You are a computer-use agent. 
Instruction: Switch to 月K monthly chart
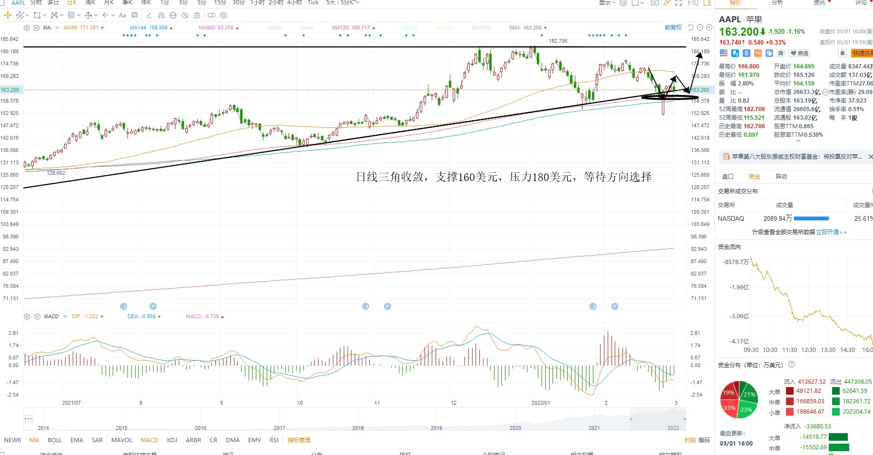pos(109,2)
